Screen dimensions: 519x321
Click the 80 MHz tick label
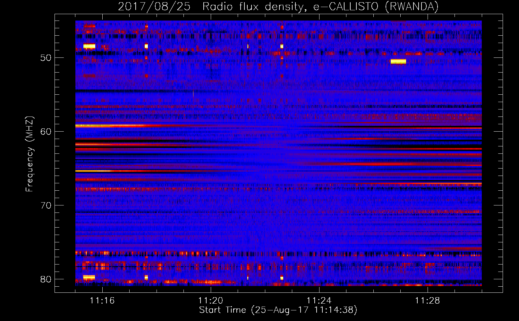point(46,279)
